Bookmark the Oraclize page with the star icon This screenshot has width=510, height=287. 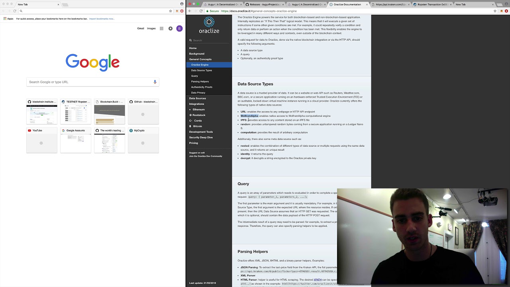(x=495, y=11)
